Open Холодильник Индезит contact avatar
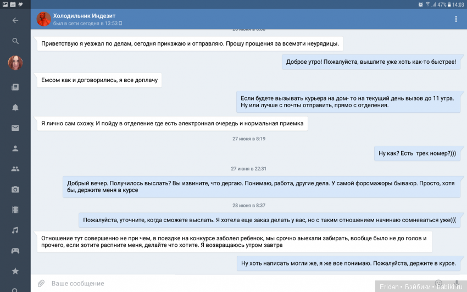The image size is (467, 292). 43,19
